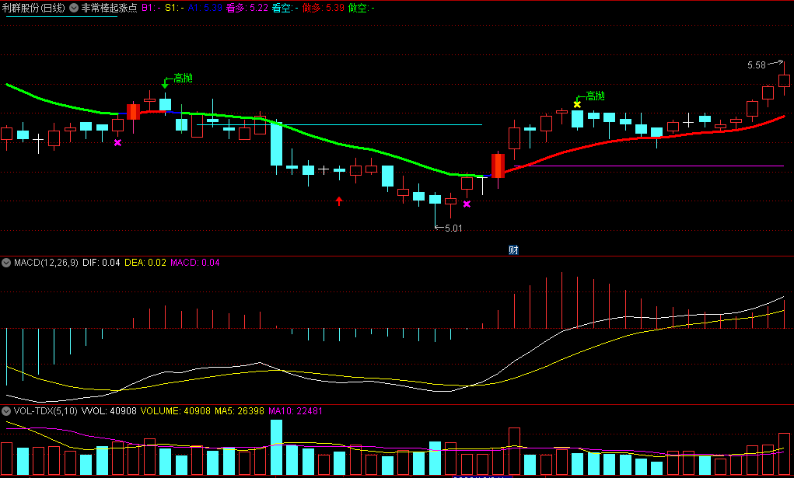Select the 利群股份(日线) chart title
Image resolution: width=794 pixels, height=478 pixels.
(x=33, y=8)
